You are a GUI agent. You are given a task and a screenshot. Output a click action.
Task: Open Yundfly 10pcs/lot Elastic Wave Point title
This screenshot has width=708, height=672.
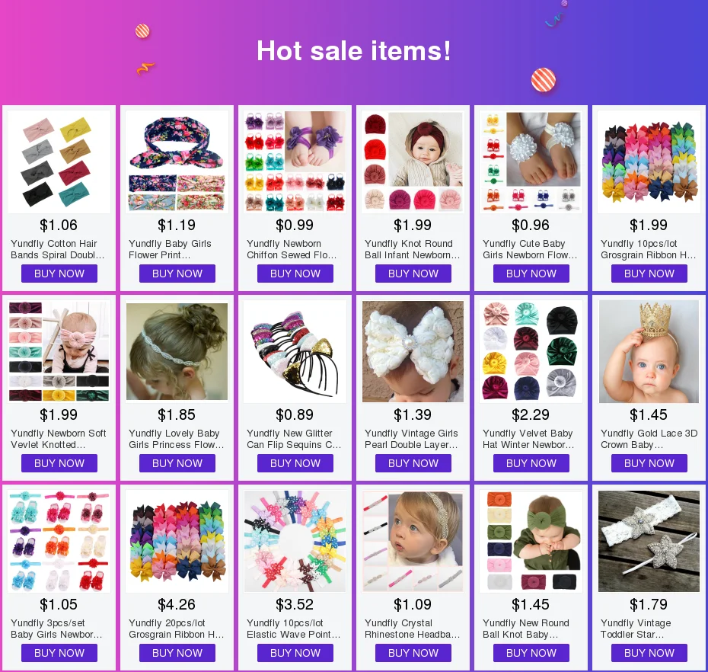(294, 629)
